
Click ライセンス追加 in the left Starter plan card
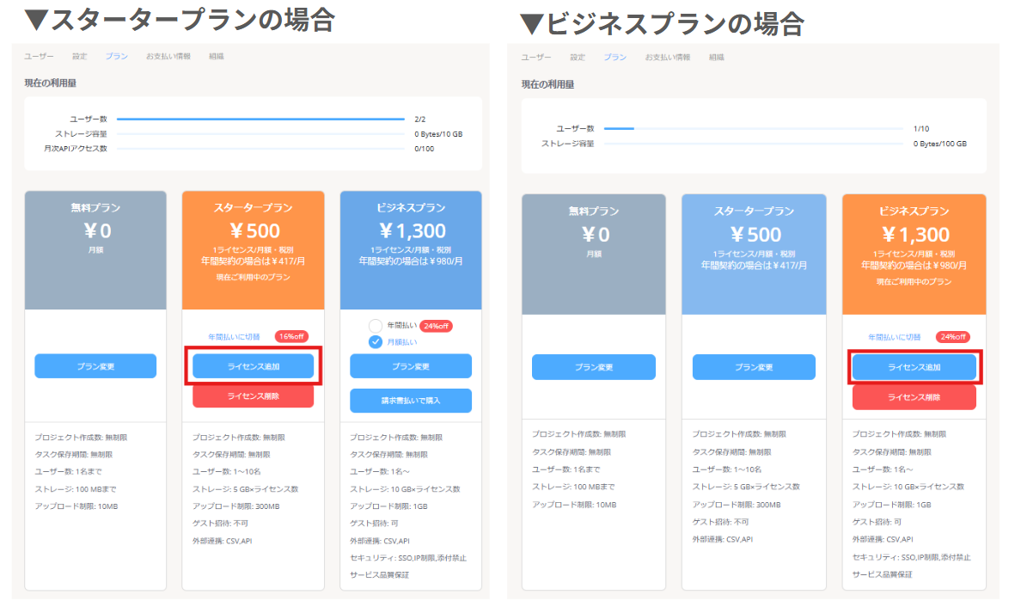point(253,366)
